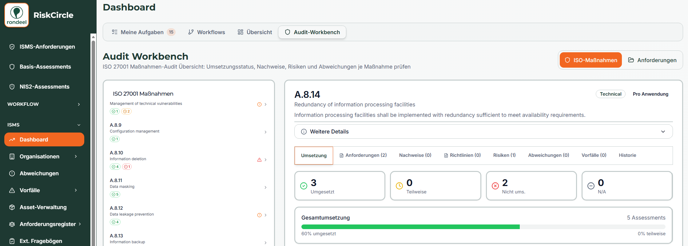Select the Dashboard sidebar item
Image resolution: width=688 pixels, height=246 pixels.
tap(44, 140)
